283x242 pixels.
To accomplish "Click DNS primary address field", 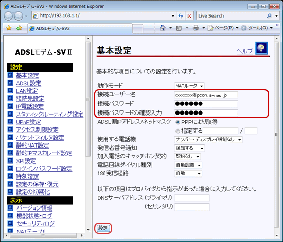I will pos(192,198).
